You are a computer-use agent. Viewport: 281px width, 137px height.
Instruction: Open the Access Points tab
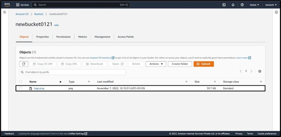pyautogui.click(x=126, y=37)
